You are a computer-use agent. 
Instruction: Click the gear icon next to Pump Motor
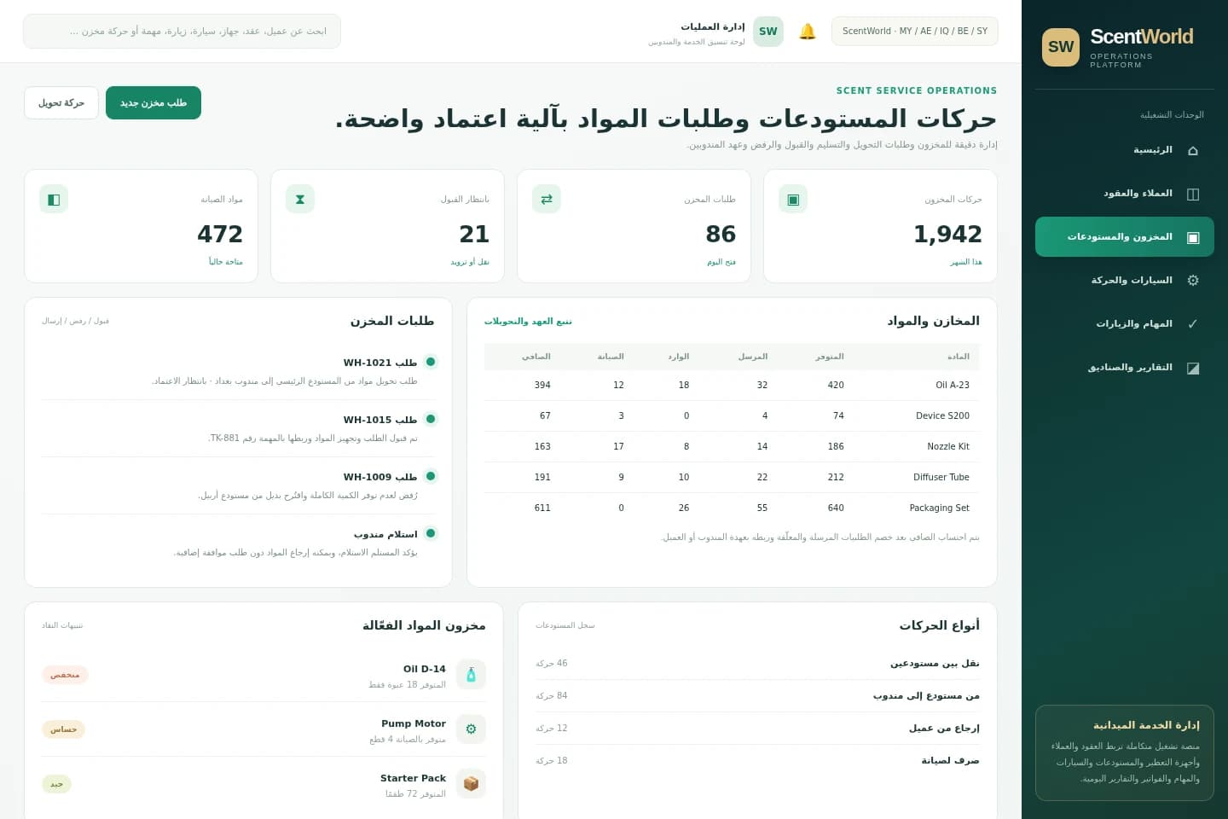(471, 729)
